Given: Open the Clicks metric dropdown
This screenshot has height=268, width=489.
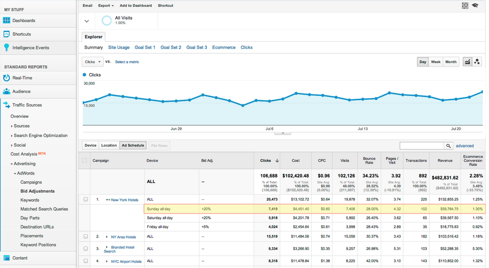Looking at the screenshot, I should (x=93, y=62).
